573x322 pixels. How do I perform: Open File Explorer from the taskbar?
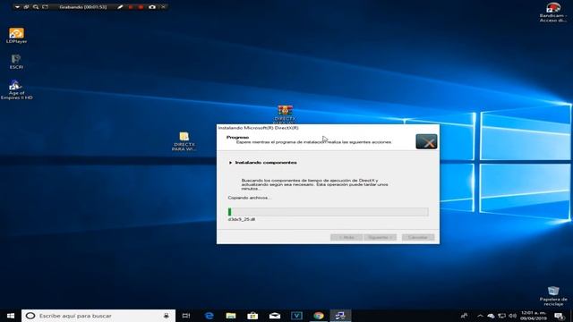[x=231, y=316]
